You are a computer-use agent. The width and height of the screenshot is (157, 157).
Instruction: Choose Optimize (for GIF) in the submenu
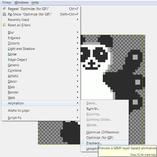click(100, 138)
